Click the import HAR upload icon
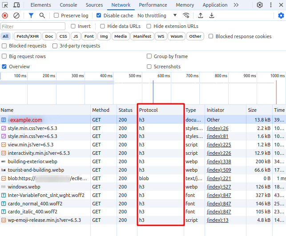Image resolution: width=286 pixels, height=236 pixels. 201,16
